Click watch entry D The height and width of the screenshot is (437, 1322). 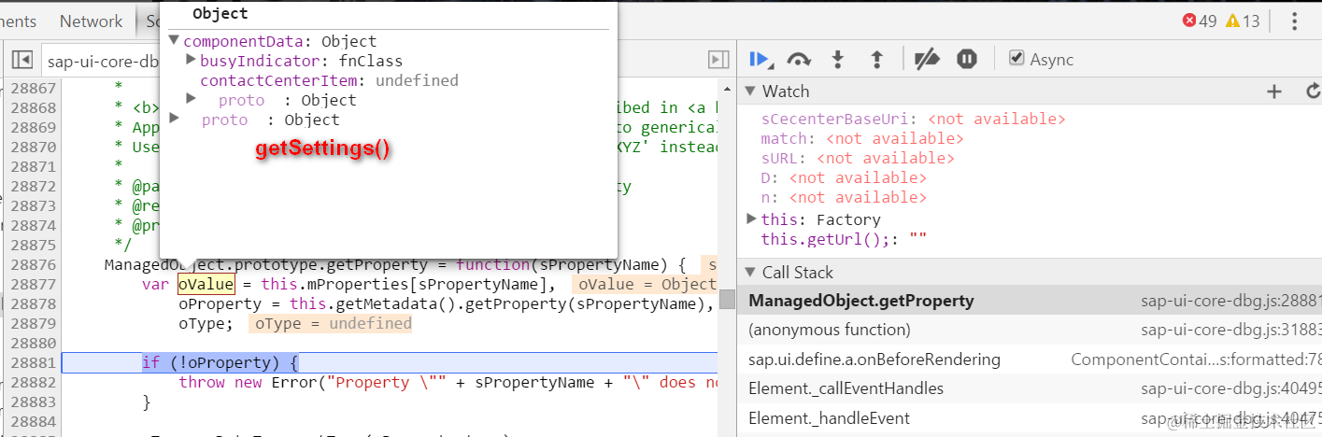(844, 178)
